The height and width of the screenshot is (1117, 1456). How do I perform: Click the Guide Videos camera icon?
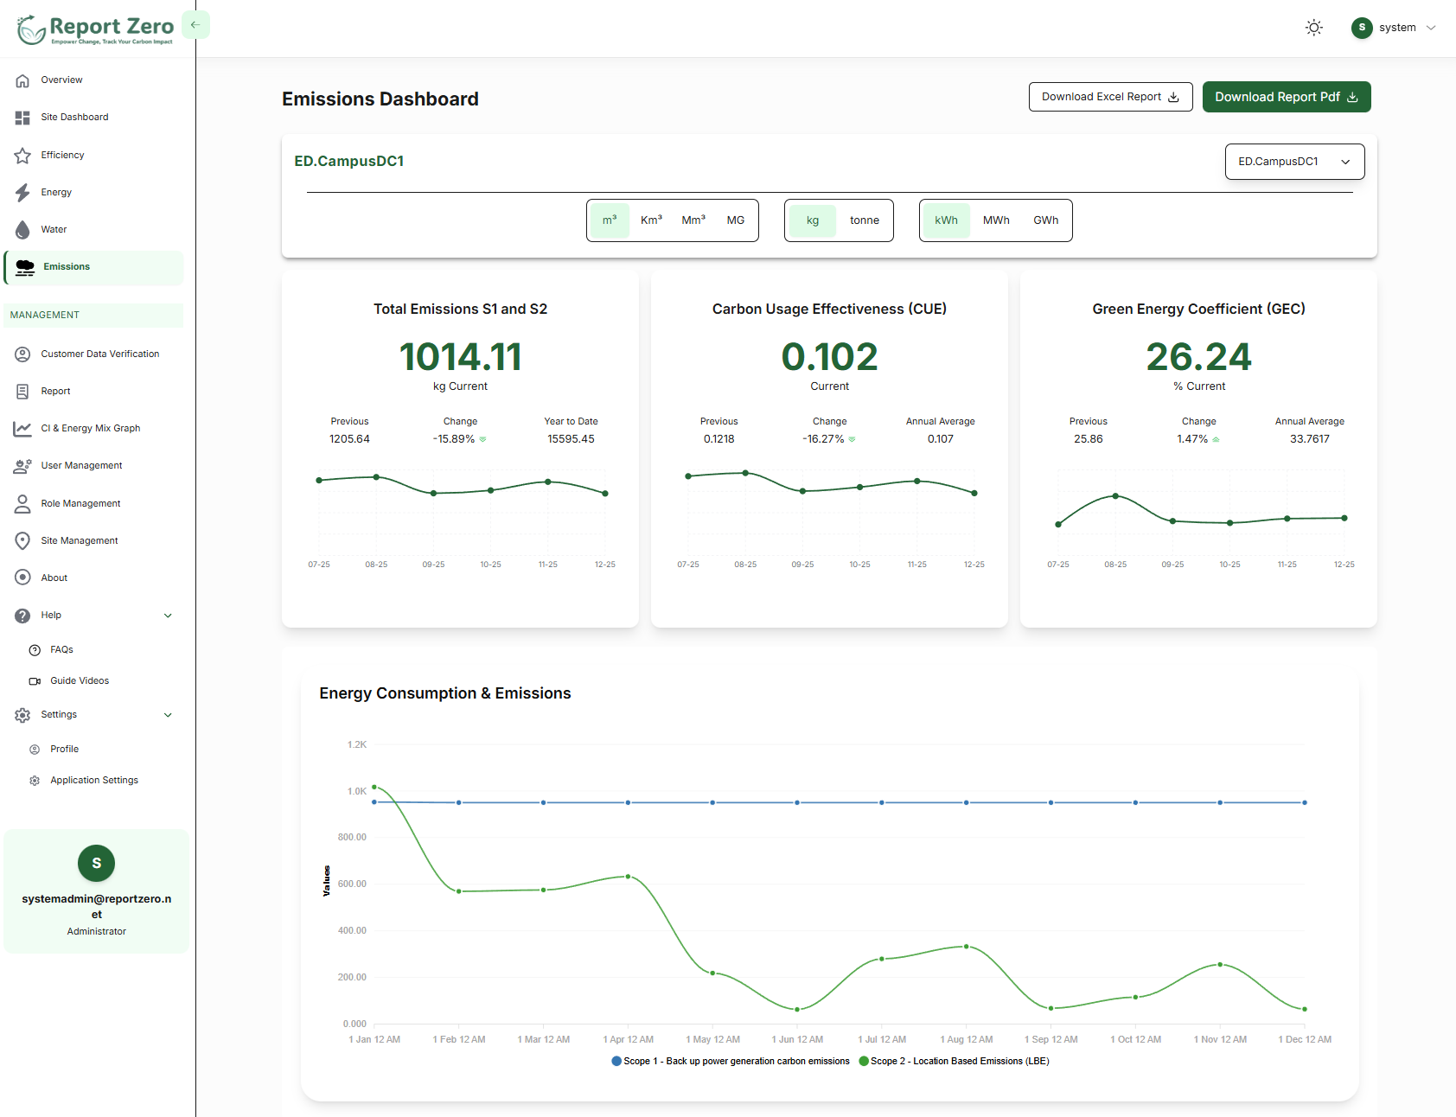point(35,681)
